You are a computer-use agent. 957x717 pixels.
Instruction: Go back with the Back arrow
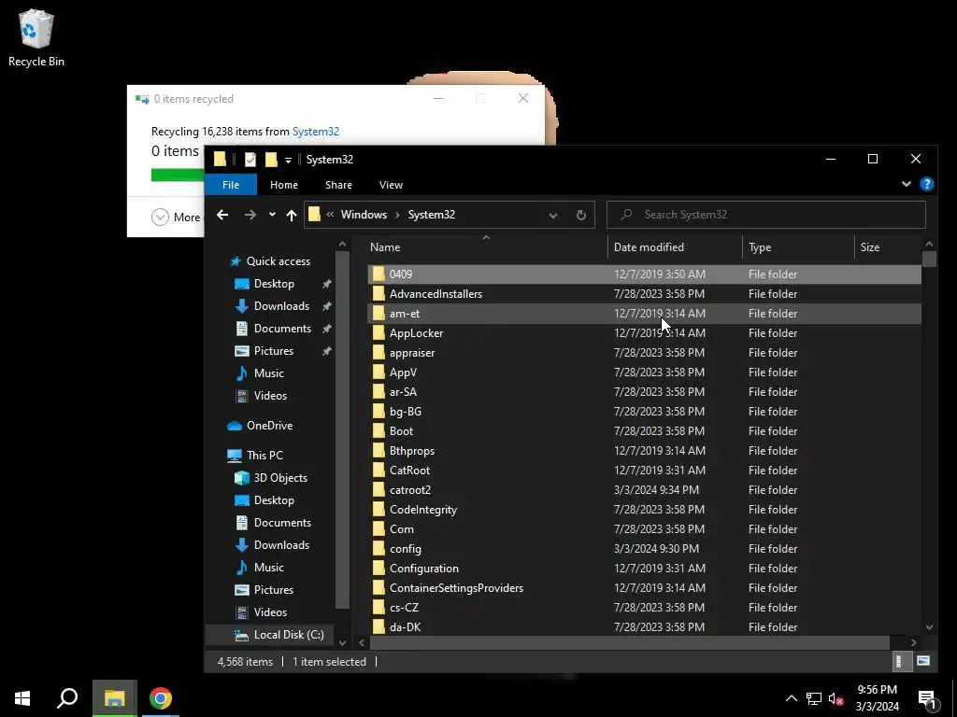(x=222, y=215)
